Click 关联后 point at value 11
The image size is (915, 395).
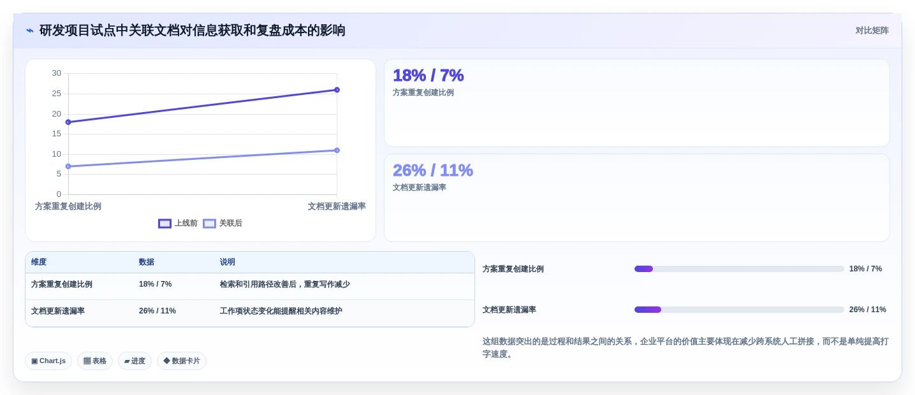[337, 150]
